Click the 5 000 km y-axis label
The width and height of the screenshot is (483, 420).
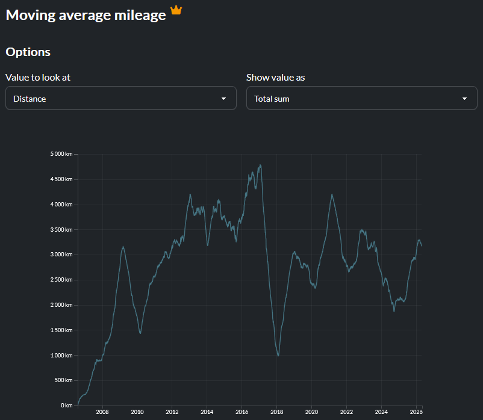pos(61,154)
